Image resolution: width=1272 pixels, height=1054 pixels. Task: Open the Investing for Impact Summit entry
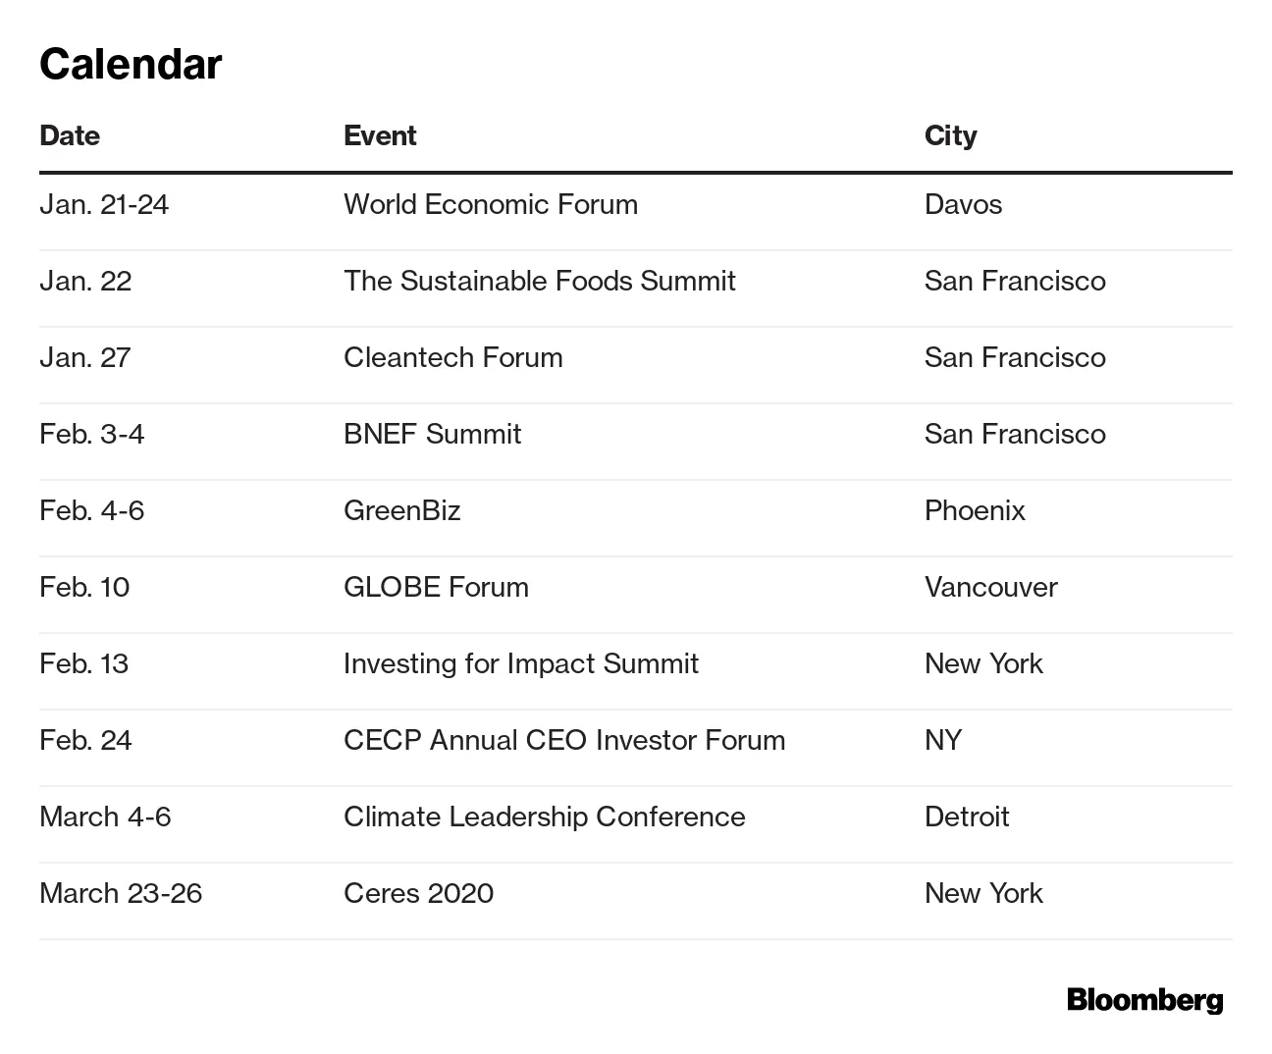pyautogui.click(x=520, y=663)
